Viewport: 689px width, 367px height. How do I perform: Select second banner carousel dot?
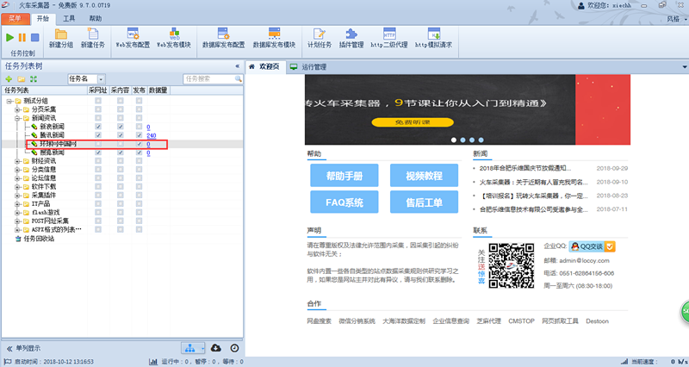click(462, 140)
